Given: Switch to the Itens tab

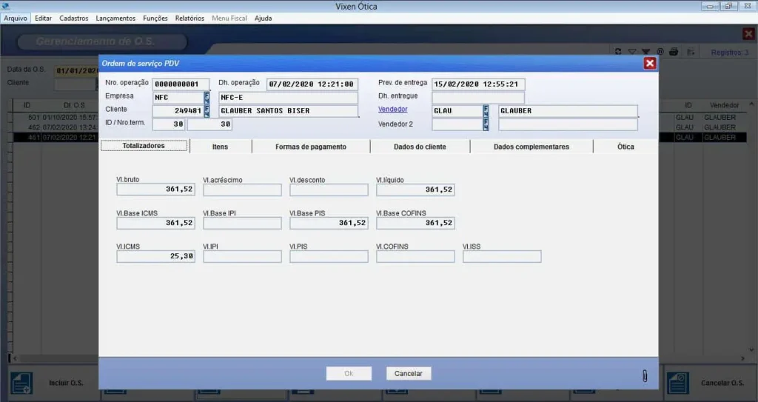Looking at the screenshot, I should 221,147.
